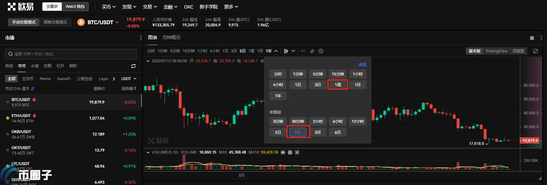547x185 pixels.
Task: Select 深度图 chart view
Action: (518, 51)
